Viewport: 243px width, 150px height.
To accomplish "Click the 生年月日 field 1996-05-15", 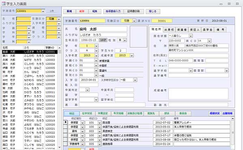I will pos(89,40).
